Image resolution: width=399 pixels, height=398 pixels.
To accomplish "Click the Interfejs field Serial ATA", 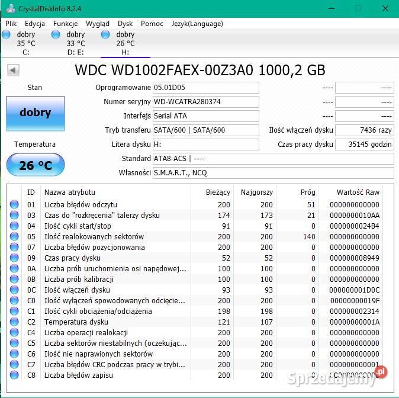I will click(205, 116).
